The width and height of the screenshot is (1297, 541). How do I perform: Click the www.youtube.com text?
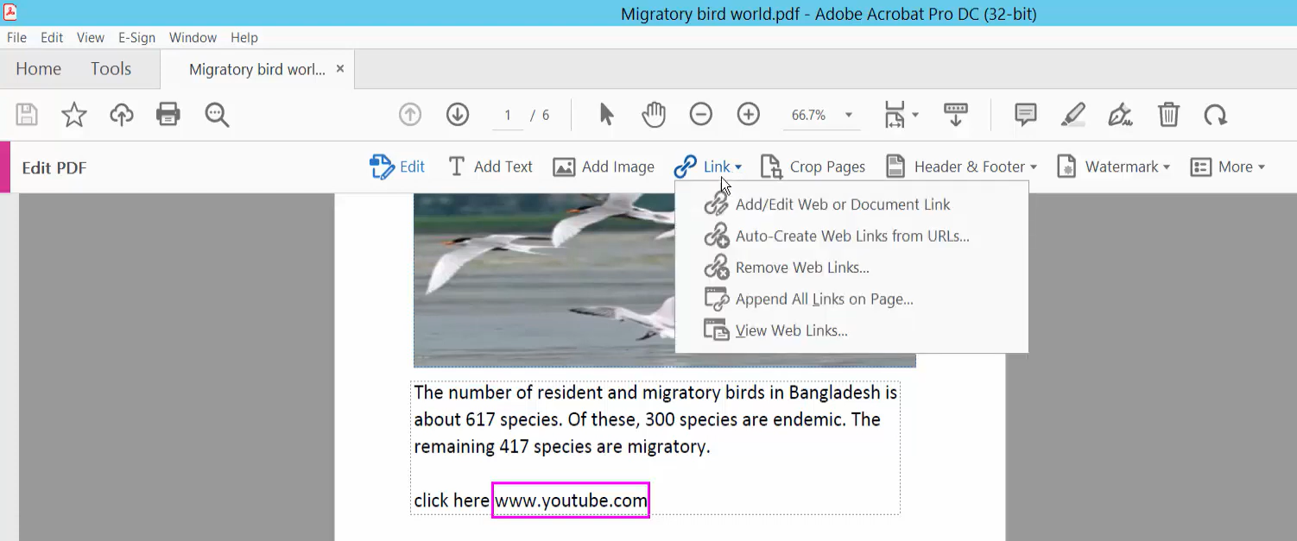pos(571,500)
